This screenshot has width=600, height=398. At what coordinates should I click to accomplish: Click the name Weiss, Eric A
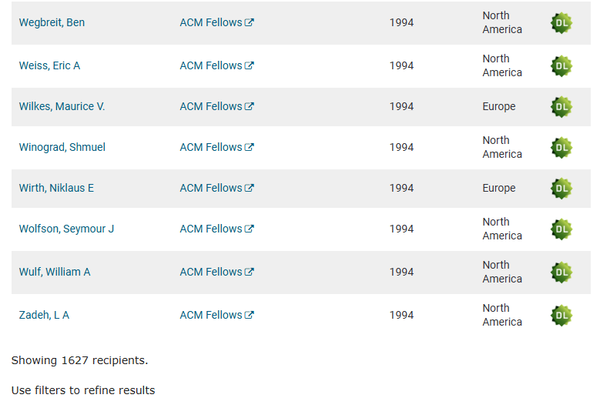49,65
